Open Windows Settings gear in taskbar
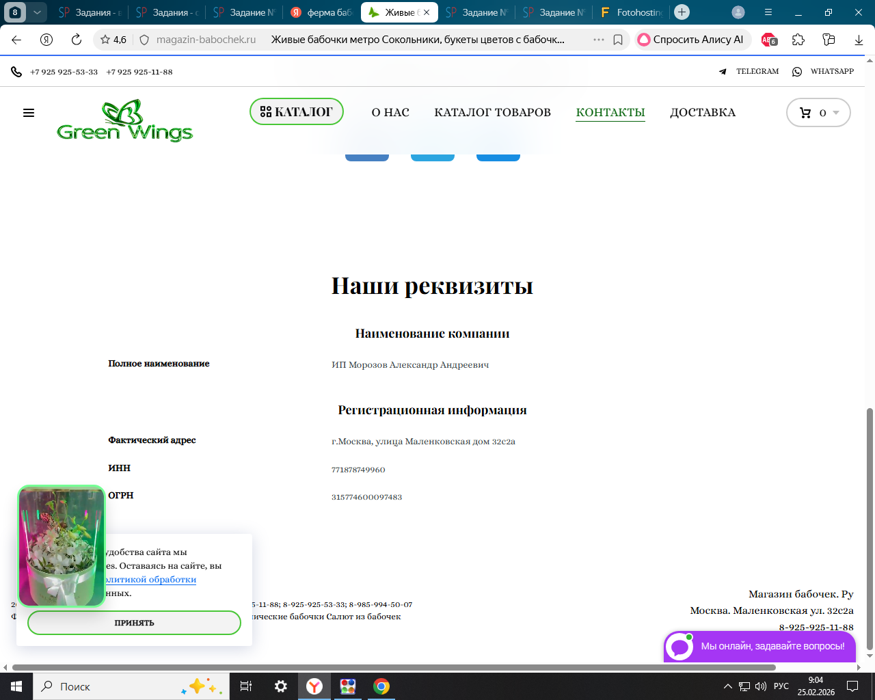The height and width of the screenshot is (700, 875). tap(281, 686)
